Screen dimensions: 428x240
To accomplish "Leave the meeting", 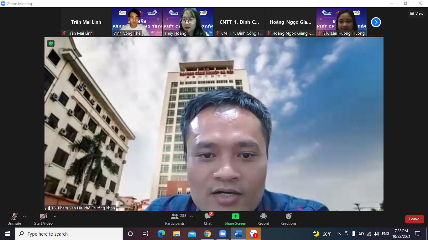I will pyautogui.click(x=414, y=219).
